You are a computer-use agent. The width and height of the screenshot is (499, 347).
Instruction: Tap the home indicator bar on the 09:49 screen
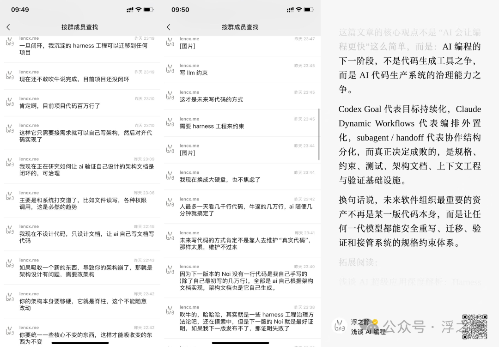(x=80, y=343)
